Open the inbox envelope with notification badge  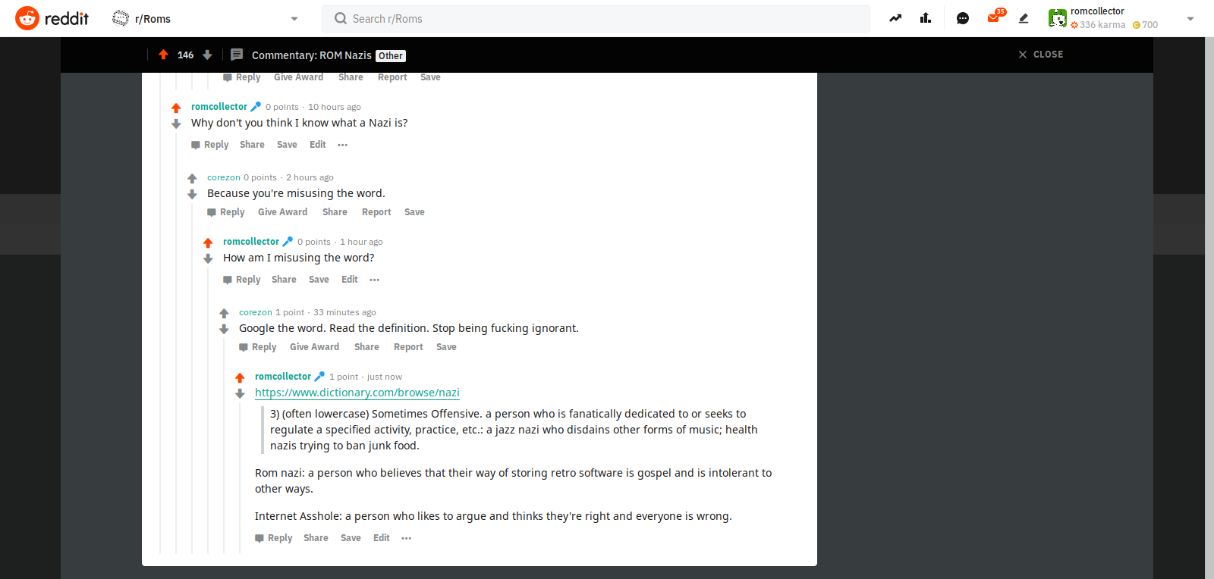coord(994,17)
